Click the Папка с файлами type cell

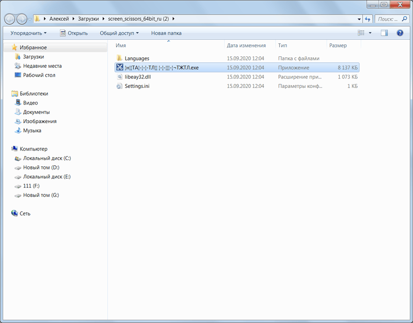pyautogui.click(x=299, y=58)
